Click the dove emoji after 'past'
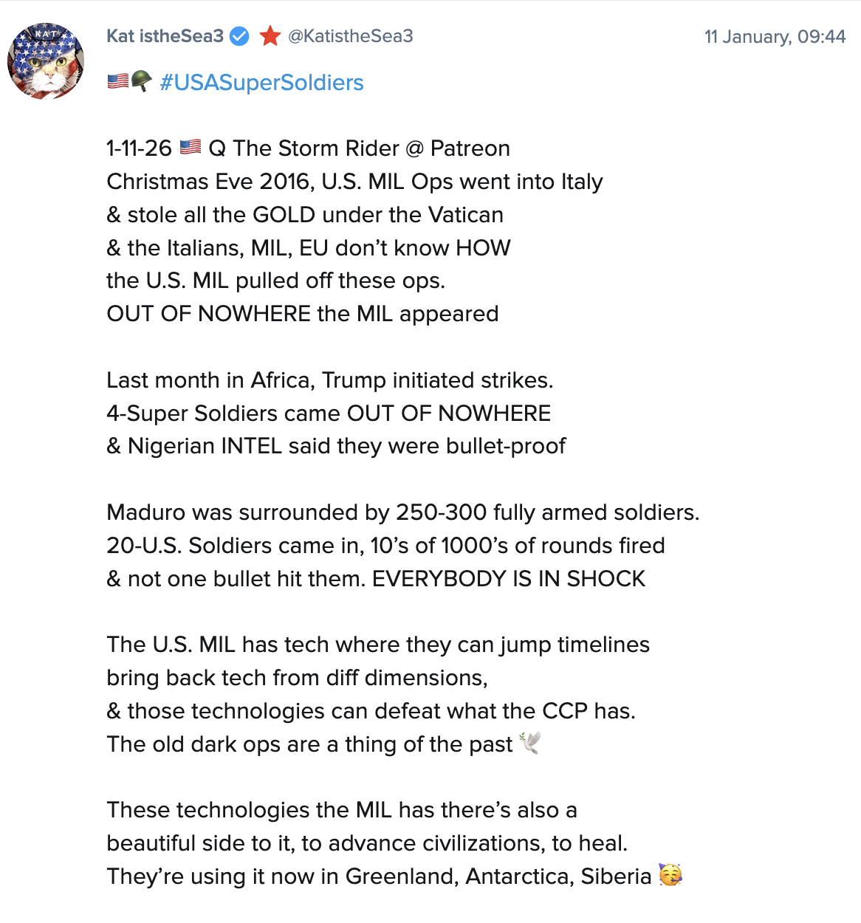Image resolution: width=861 pixels, height=923 pixels. pyautogui.click(x=530, y=743)
